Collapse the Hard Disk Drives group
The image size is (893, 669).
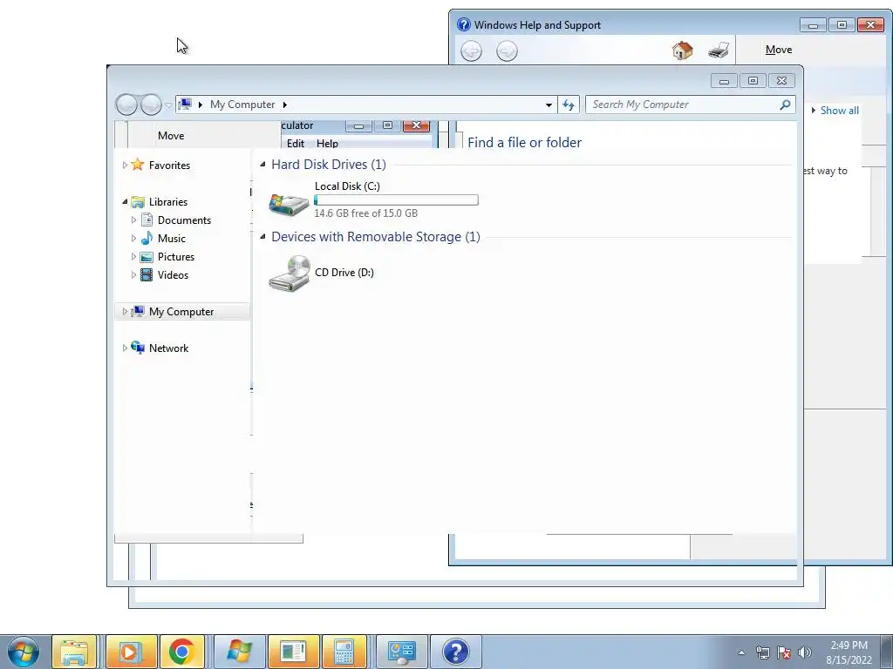(262, 164)
